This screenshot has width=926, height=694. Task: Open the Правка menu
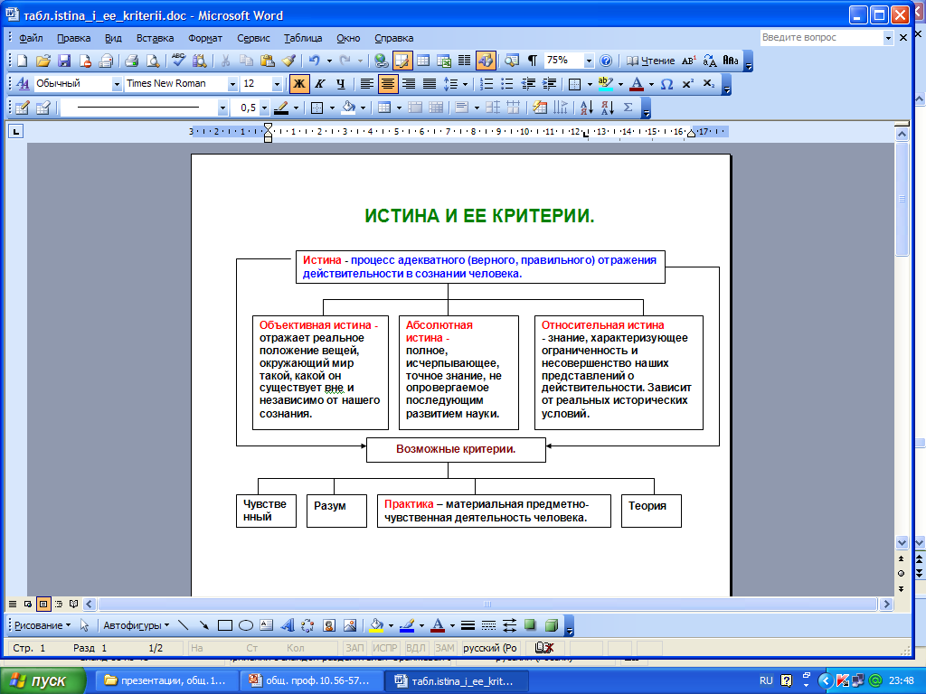(x=74, y=38)
